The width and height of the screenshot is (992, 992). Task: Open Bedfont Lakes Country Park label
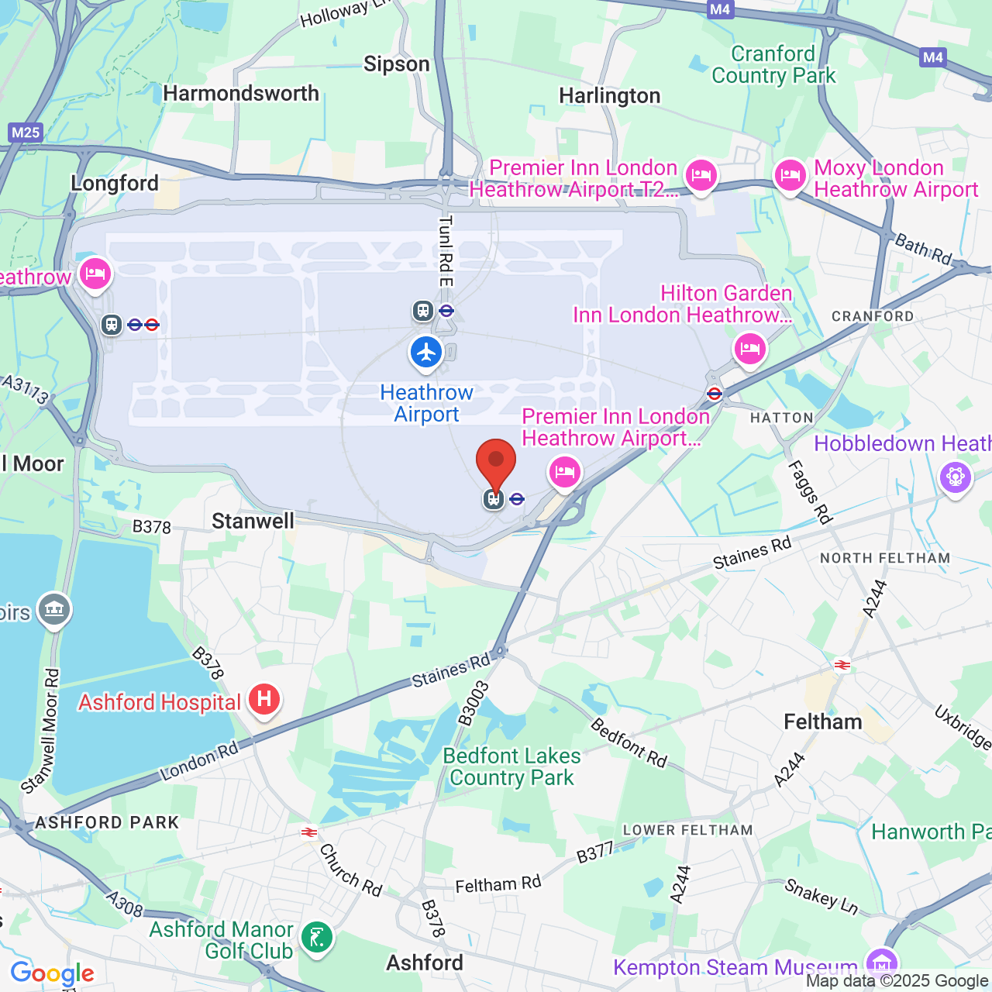[x=511, y=766]
